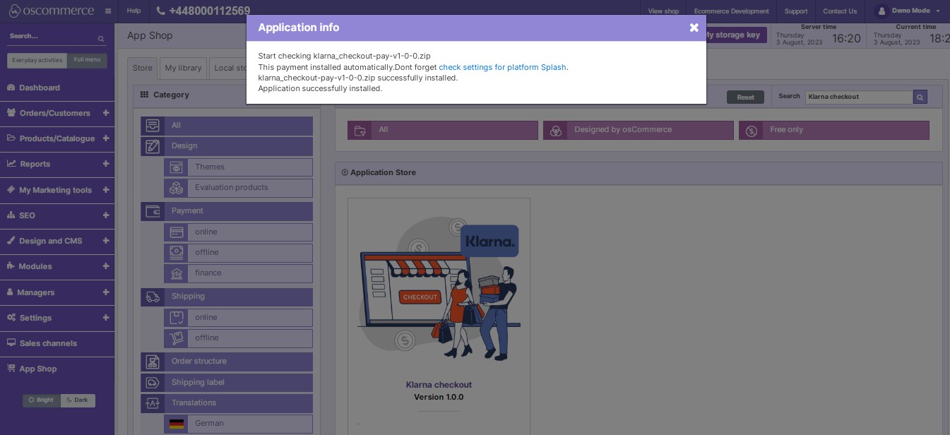Screen dimensions: 950x435
Task: Expand the Managers menu
Action: pyautogui.click(x=106, y=292)
